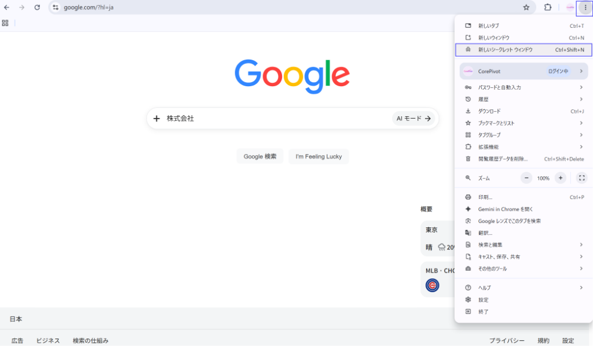The image size is (593, 346).
Task: Open the CorePivot profile avatar in toolbar
Action: click(x=570, y=7)
